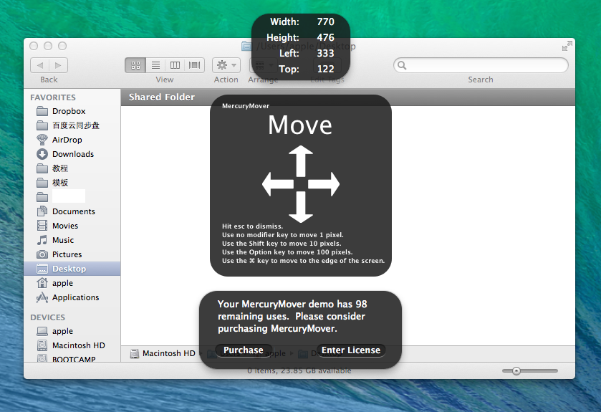Toggle full screen with the expand arrows
601x412 pixels.
[567, 47]
